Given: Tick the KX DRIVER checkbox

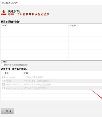Looking at the screenshot, I should 3,77.
